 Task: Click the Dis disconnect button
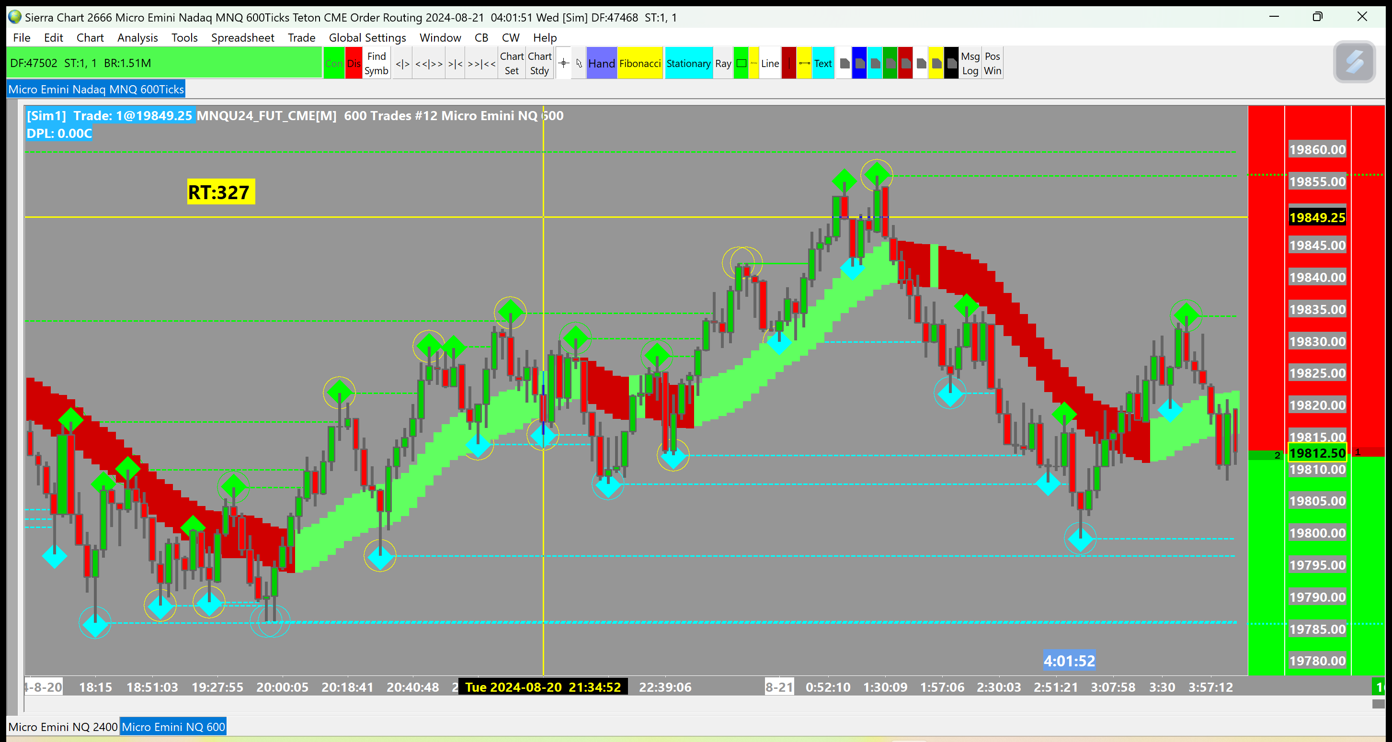(x=354, y=63)
